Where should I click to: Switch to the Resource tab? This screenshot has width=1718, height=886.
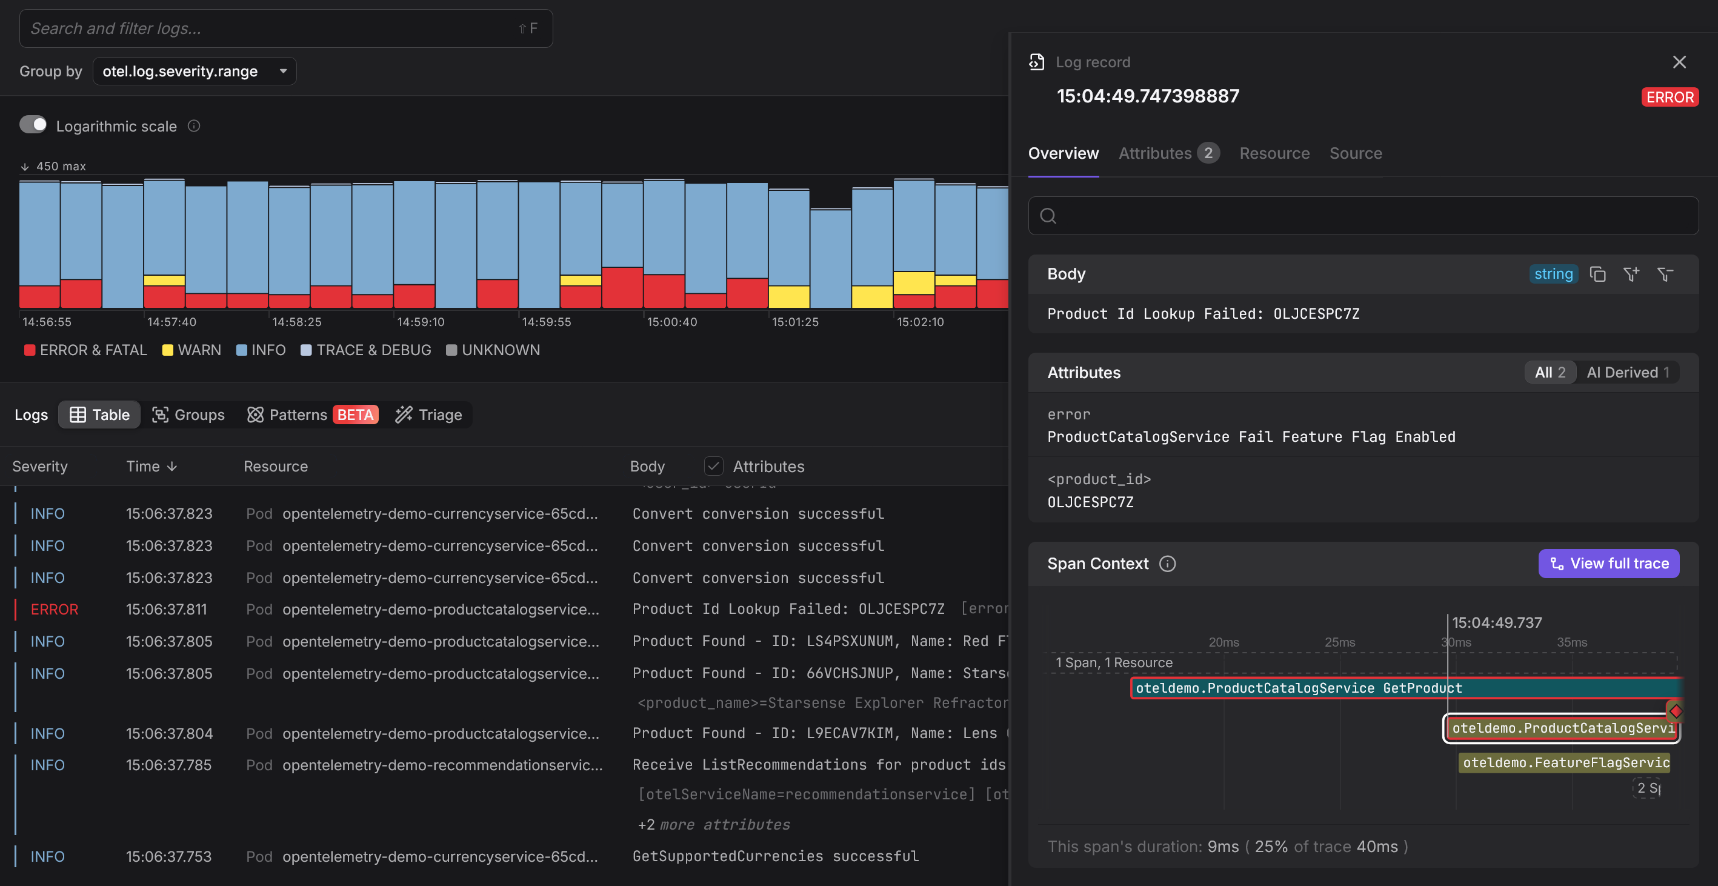pos(1274,153)
